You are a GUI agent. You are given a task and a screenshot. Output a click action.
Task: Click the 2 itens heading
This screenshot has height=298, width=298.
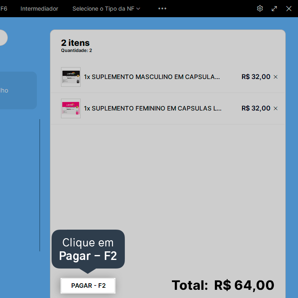point(75,43)
